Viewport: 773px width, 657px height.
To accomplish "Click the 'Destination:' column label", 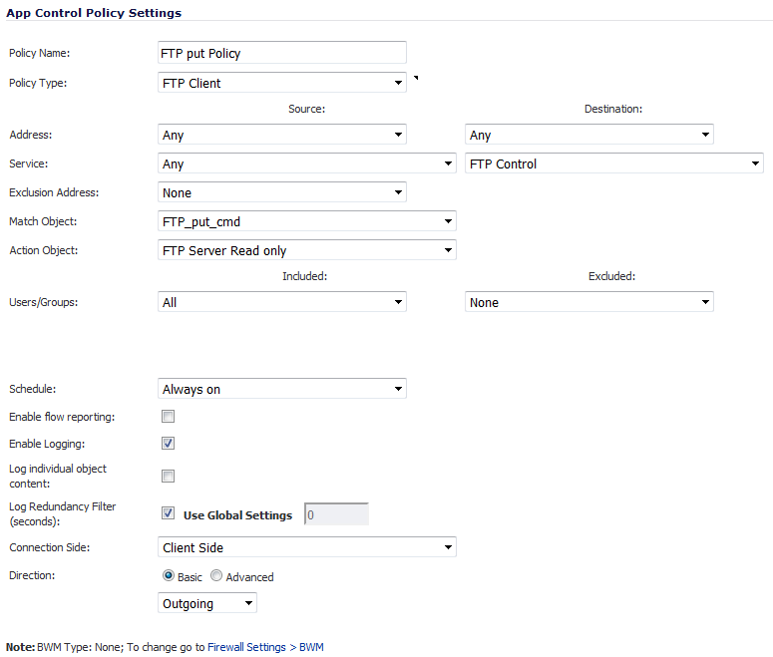I will coord(613,109).
